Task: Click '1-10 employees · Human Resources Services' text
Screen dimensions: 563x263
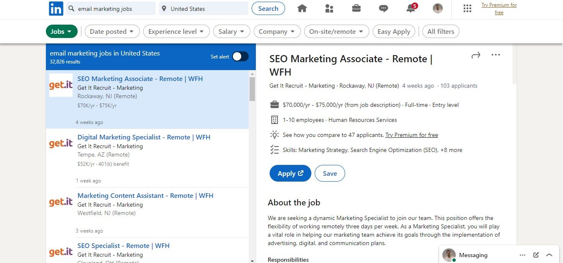Action: point(340,120)
